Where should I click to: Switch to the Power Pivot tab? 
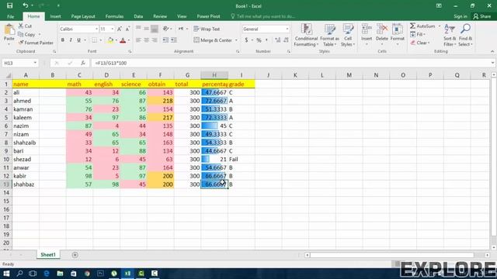(x=208, y=16)
